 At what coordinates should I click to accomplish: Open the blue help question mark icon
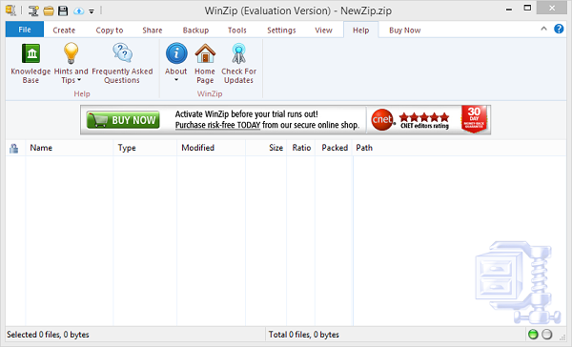(x=559, y=29)
